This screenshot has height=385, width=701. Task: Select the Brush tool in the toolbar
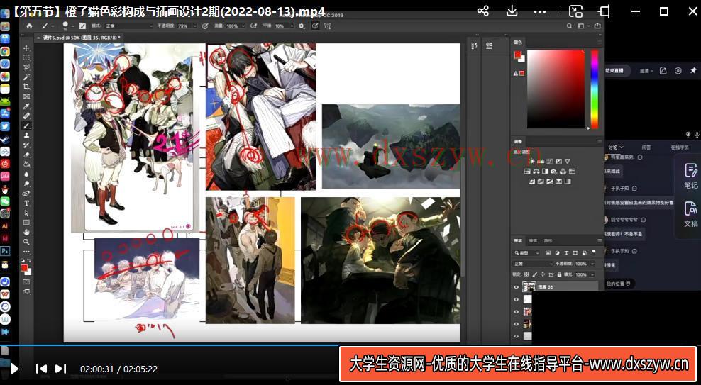point(26,125)
